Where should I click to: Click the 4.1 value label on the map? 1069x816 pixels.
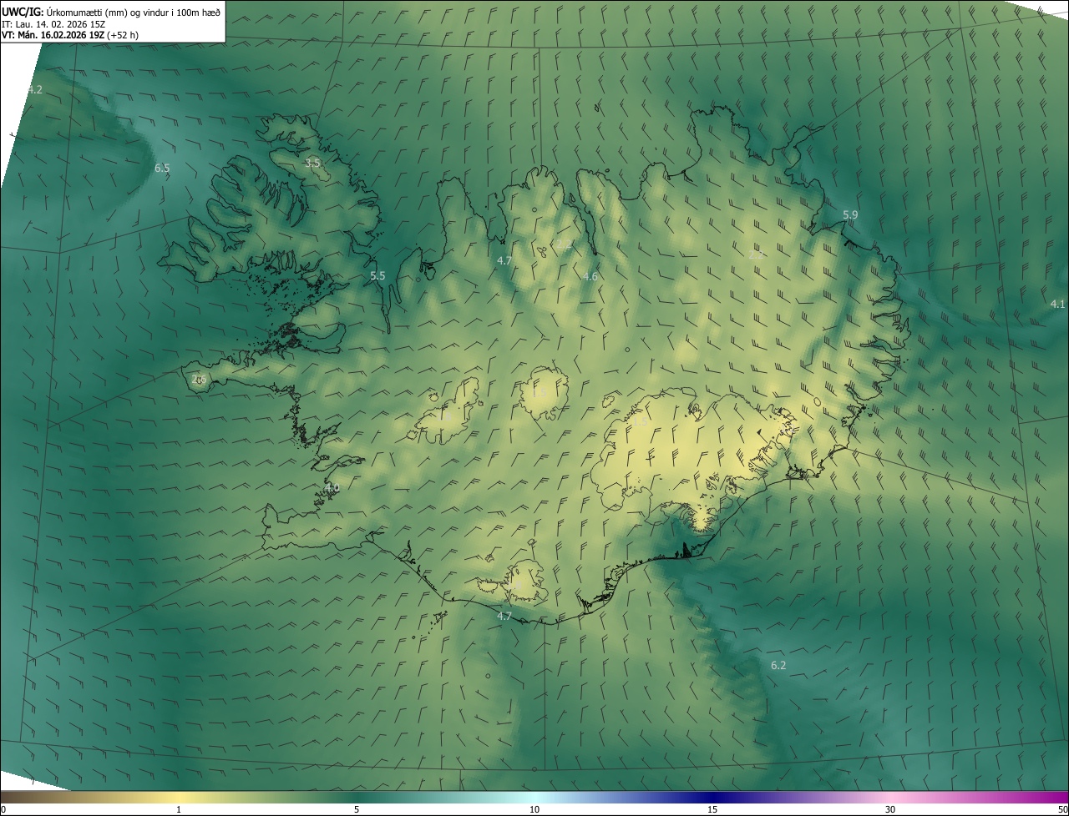(x=1057, y=304)
